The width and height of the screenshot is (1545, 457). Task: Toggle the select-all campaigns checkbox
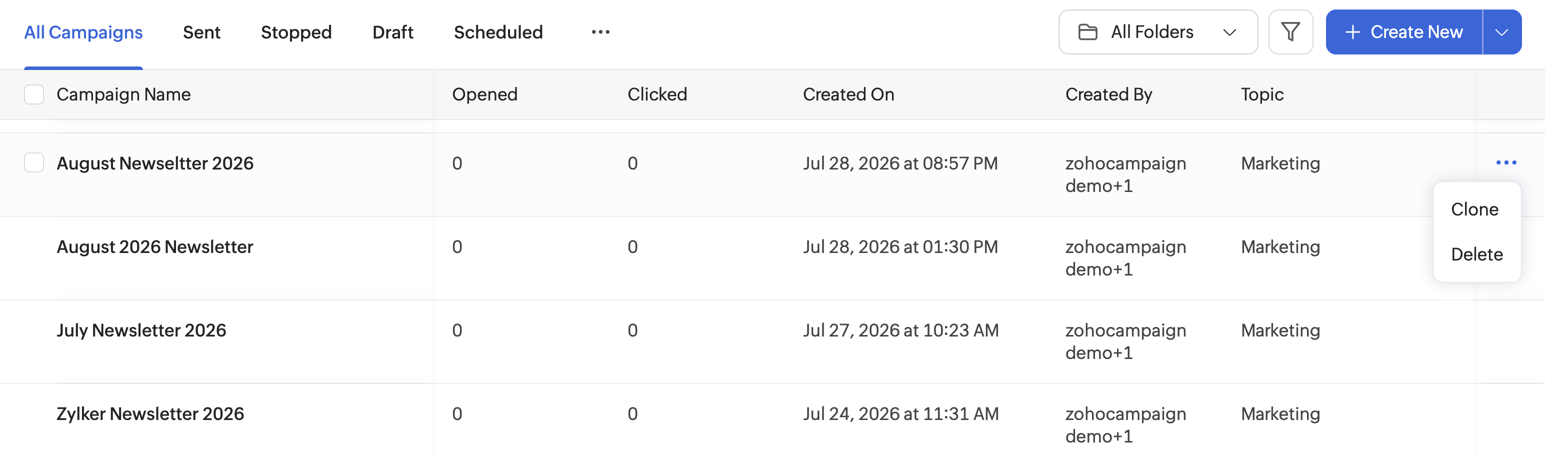34,94
